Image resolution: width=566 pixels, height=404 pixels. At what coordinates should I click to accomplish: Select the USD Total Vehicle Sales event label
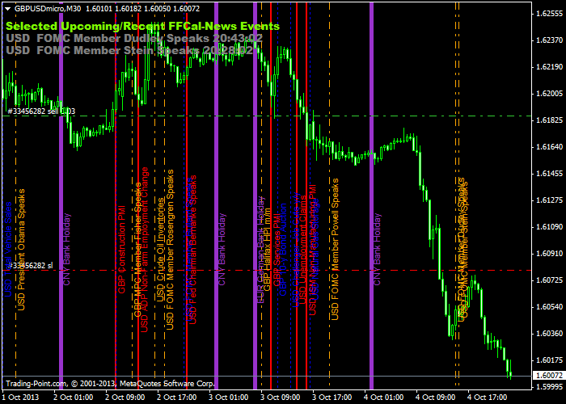tap(8, 250)
